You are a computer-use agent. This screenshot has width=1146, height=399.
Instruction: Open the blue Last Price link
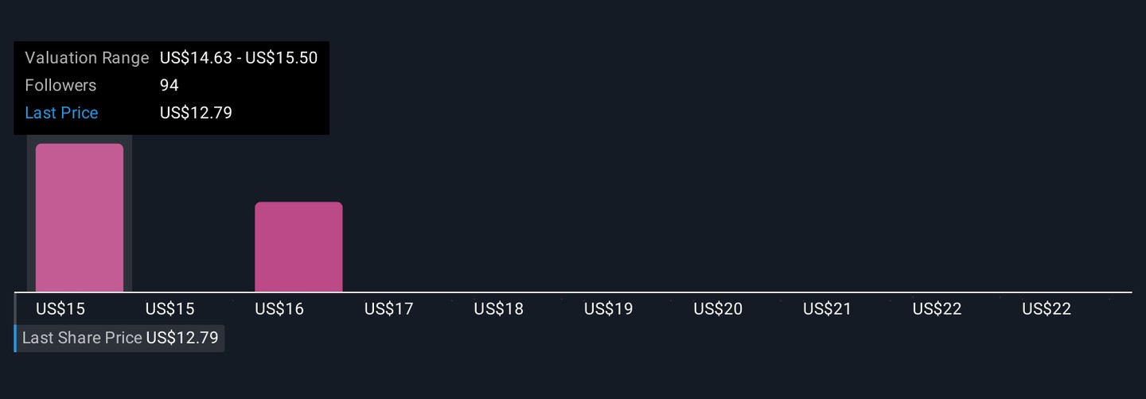[x=61, y=113]
